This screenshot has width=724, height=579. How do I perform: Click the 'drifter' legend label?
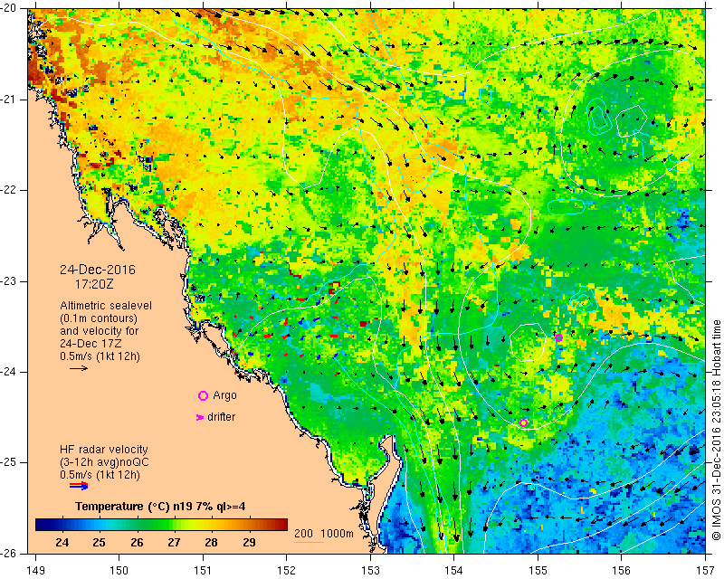[x=221, y=417]
